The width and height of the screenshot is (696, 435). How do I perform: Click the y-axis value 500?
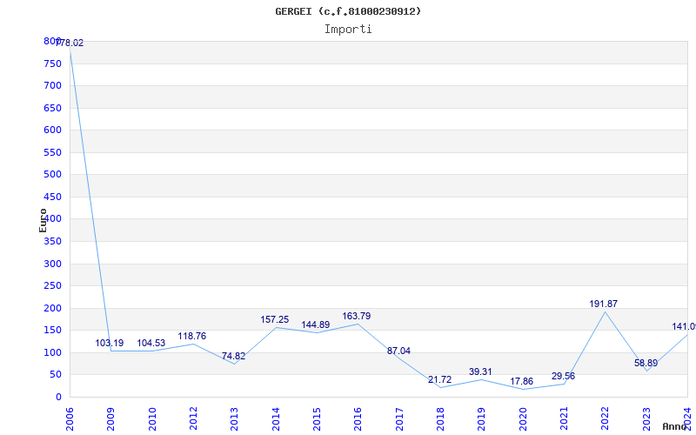coord(52,175)
